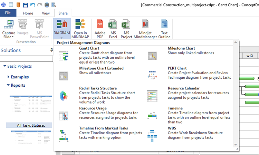Click the Capture Slide button
Image resolution: width=259 pixels, height=155 pixels.
click(9, 29)
